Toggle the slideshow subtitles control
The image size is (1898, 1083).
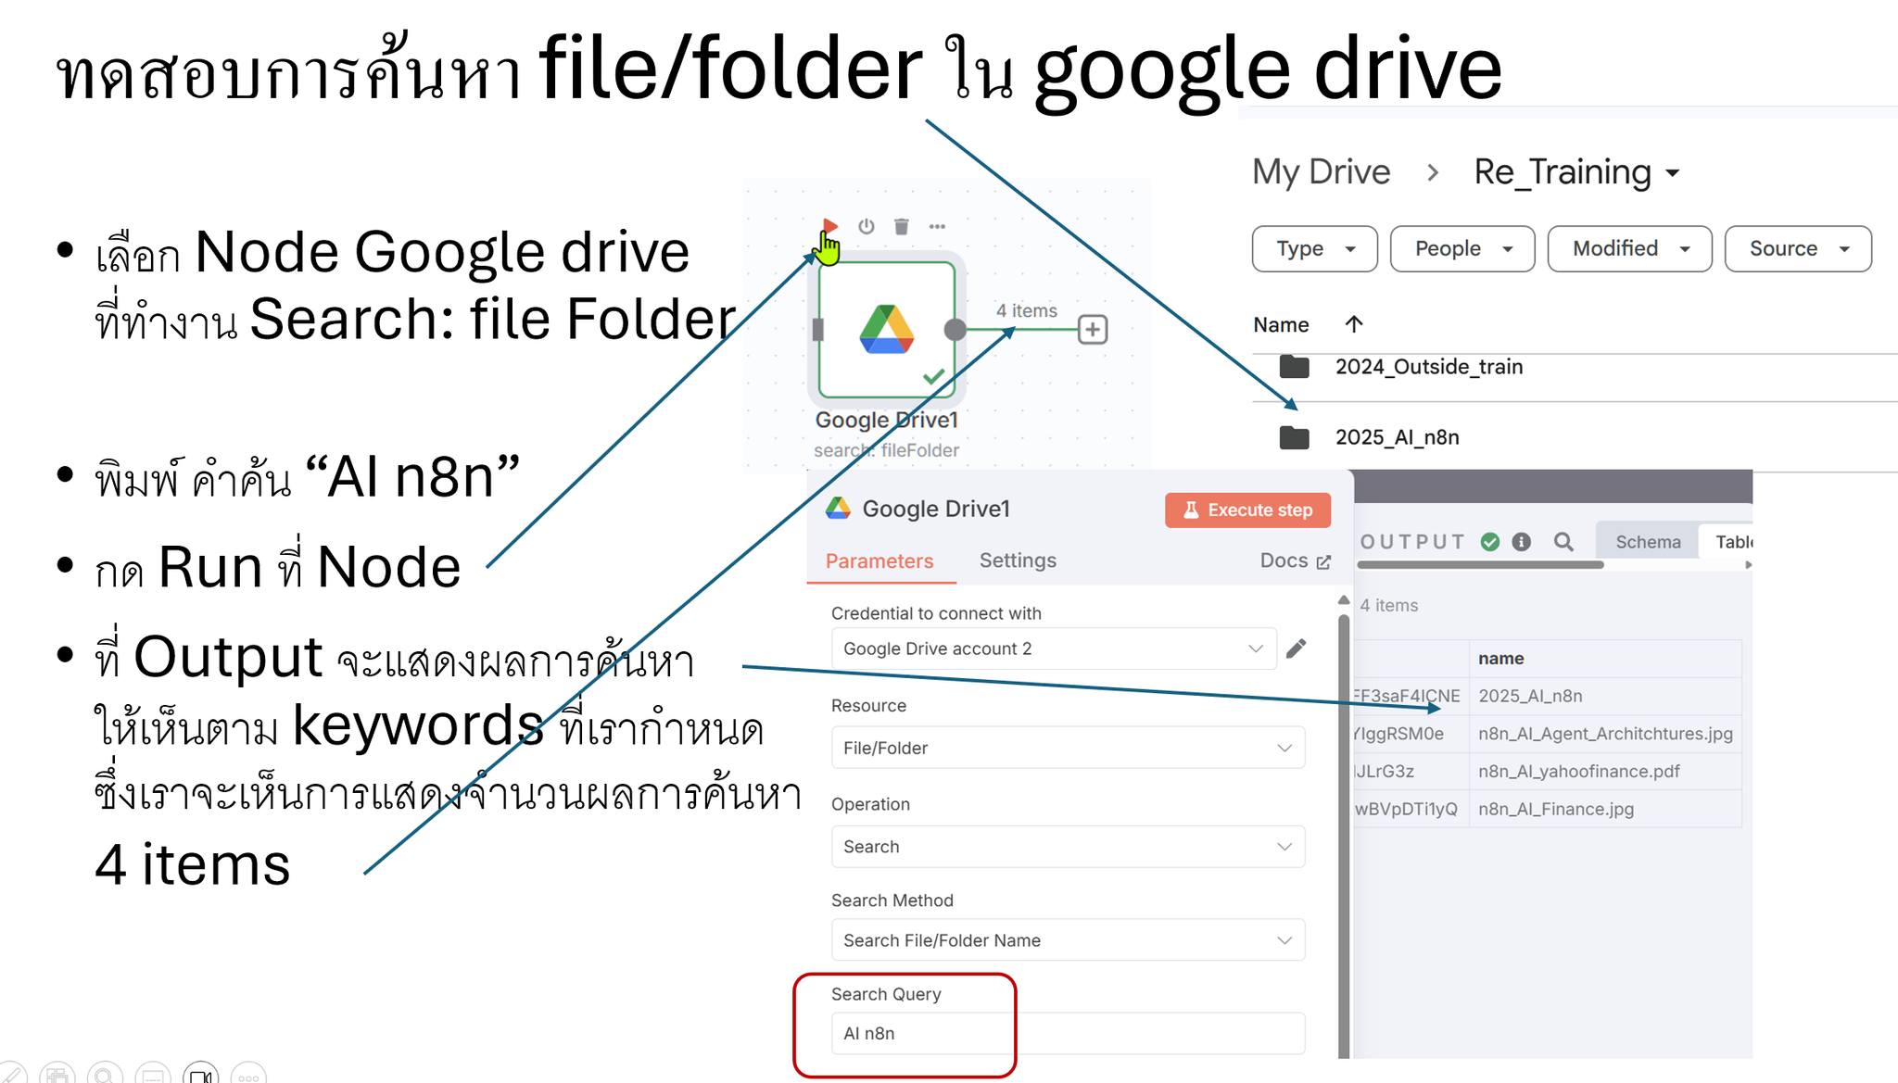(153, 1075)
